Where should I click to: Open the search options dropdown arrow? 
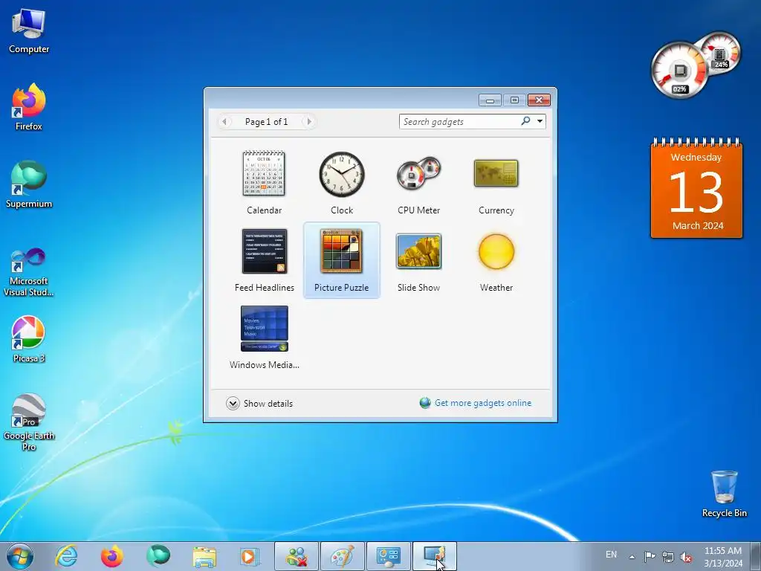point(540,121)
